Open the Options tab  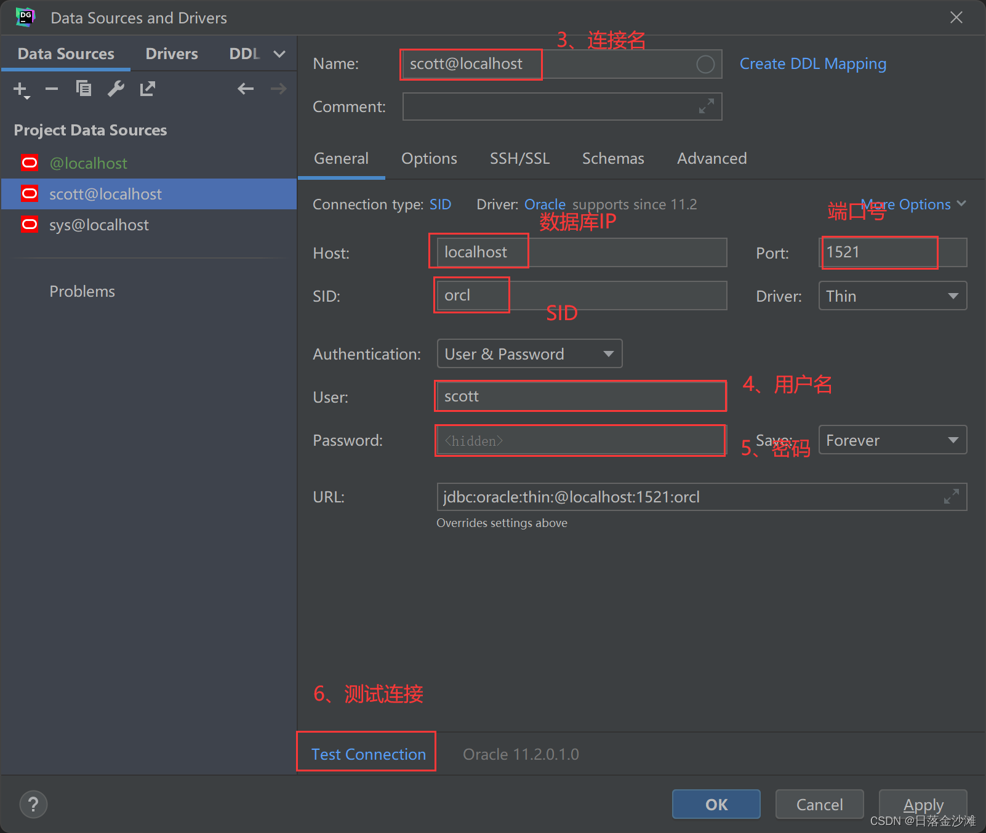coord(429,159)
